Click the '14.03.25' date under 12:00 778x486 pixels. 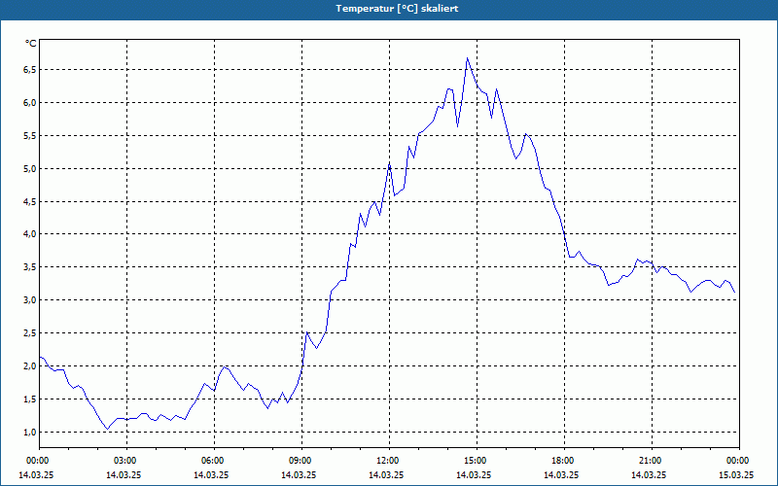pyautogui.click(x=386, y=474)
